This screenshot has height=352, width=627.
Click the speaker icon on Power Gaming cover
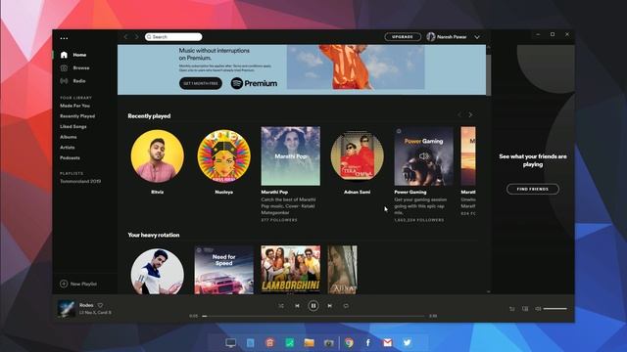tap(424, 156)
